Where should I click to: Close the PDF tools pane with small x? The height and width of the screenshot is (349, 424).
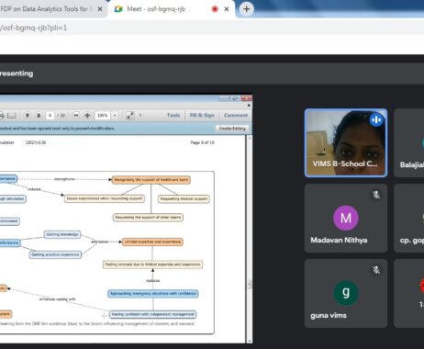(249, 106)
